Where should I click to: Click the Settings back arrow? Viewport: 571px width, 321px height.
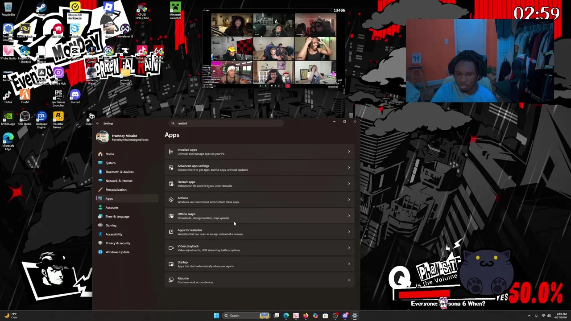[x=97, y=123]
